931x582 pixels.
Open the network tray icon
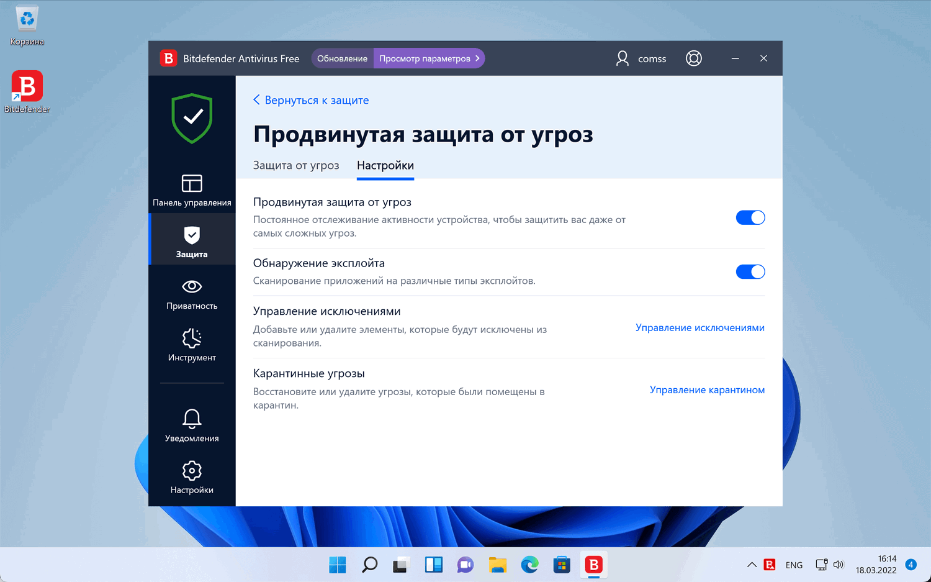821,565
